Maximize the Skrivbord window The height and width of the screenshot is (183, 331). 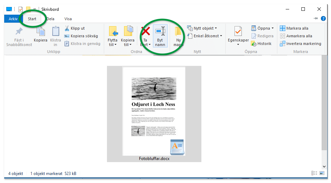[x=303, y=9]
